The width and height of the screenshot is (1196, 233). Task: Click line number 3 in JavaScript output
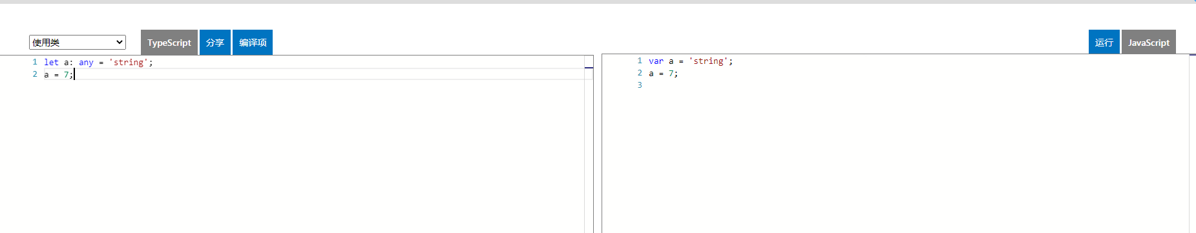(x=640, y=85)
